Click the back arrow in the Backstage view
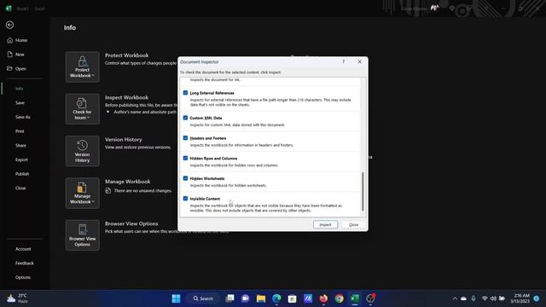The image size is (546, 307). pos(9,25)
